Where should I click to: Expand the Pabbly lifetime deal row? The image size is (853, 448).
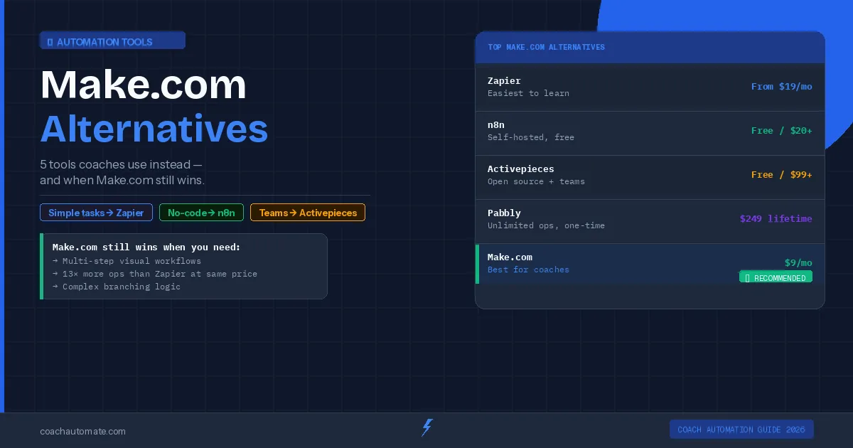(x=650, y=219)
